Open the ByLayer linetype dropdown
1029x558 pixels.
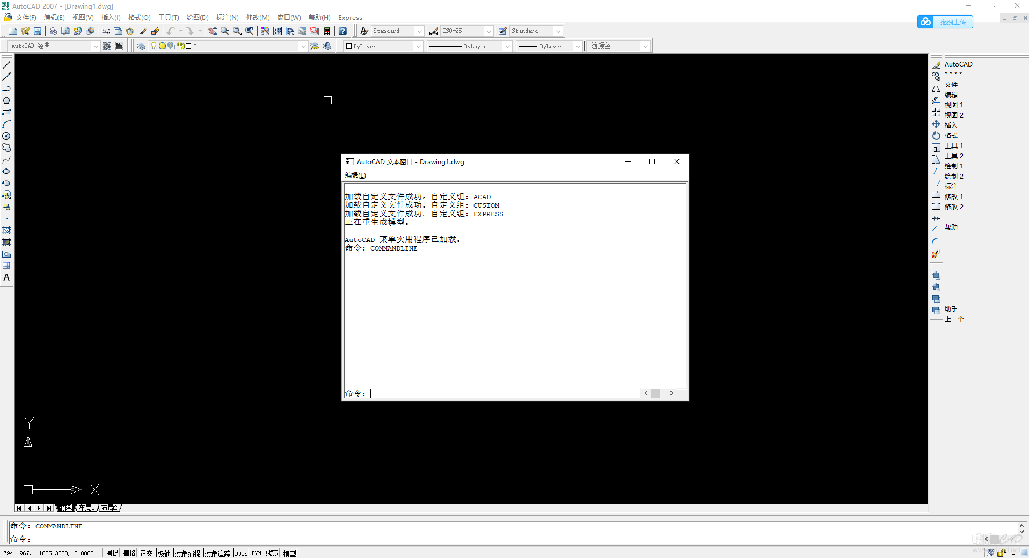point(507,46)
